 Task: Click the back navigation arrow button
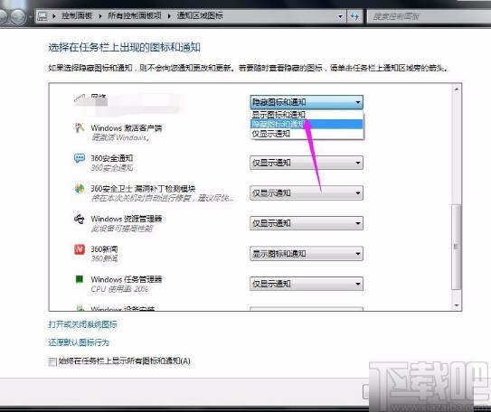(x=4, y=16)
